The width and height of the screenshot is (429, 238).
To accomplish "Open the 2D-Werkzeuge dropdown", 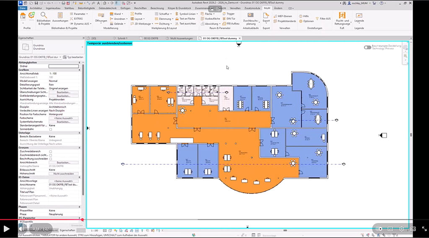I will click(x=142, y=23).
